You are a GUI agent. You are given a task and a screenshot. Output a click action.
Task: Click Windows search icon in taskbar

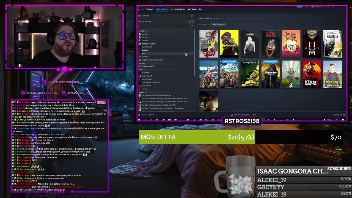(x=145, y=120)
